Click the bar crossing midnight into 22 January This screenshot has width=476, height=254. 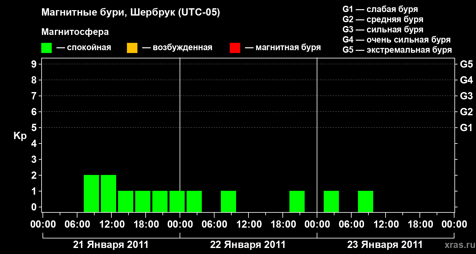click(177, 201)
